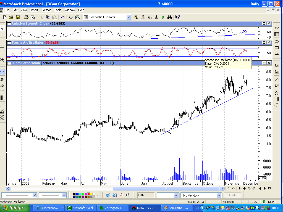
Task: Click the Undo arrow icon
Action: coord(63,17)
